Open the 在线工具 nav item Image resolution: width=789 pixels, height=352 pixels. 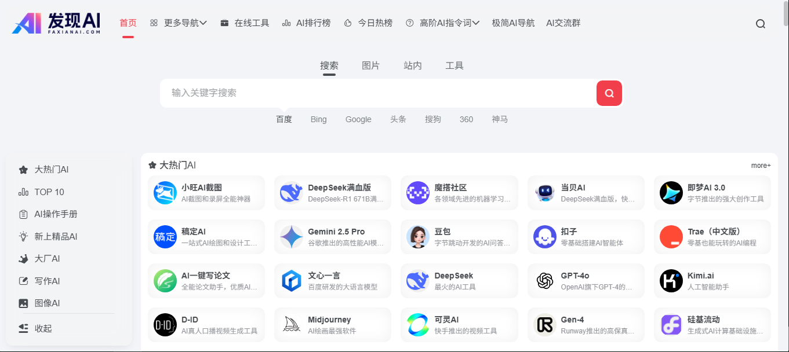coord(245,23)
